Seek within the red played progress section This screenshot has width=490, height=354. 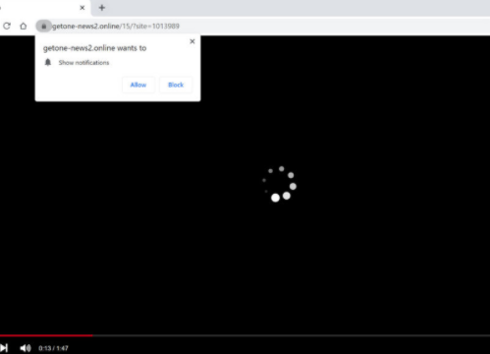(46, 335)
